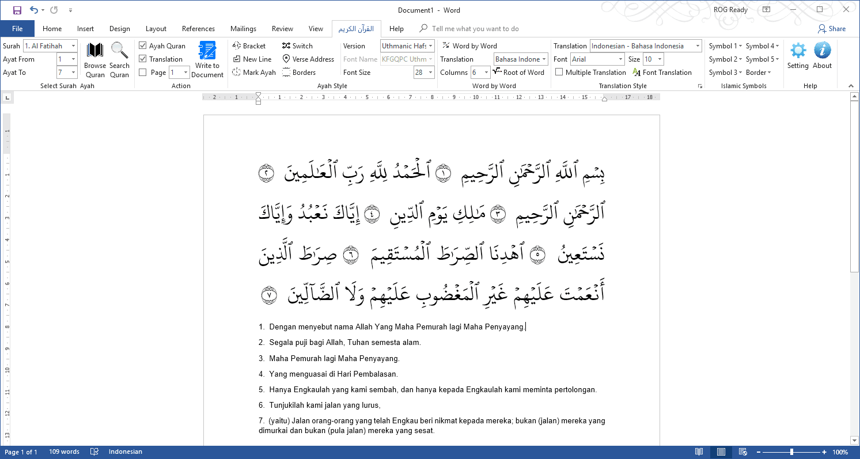Adjust the zoom slider handle

coord(791,452)
